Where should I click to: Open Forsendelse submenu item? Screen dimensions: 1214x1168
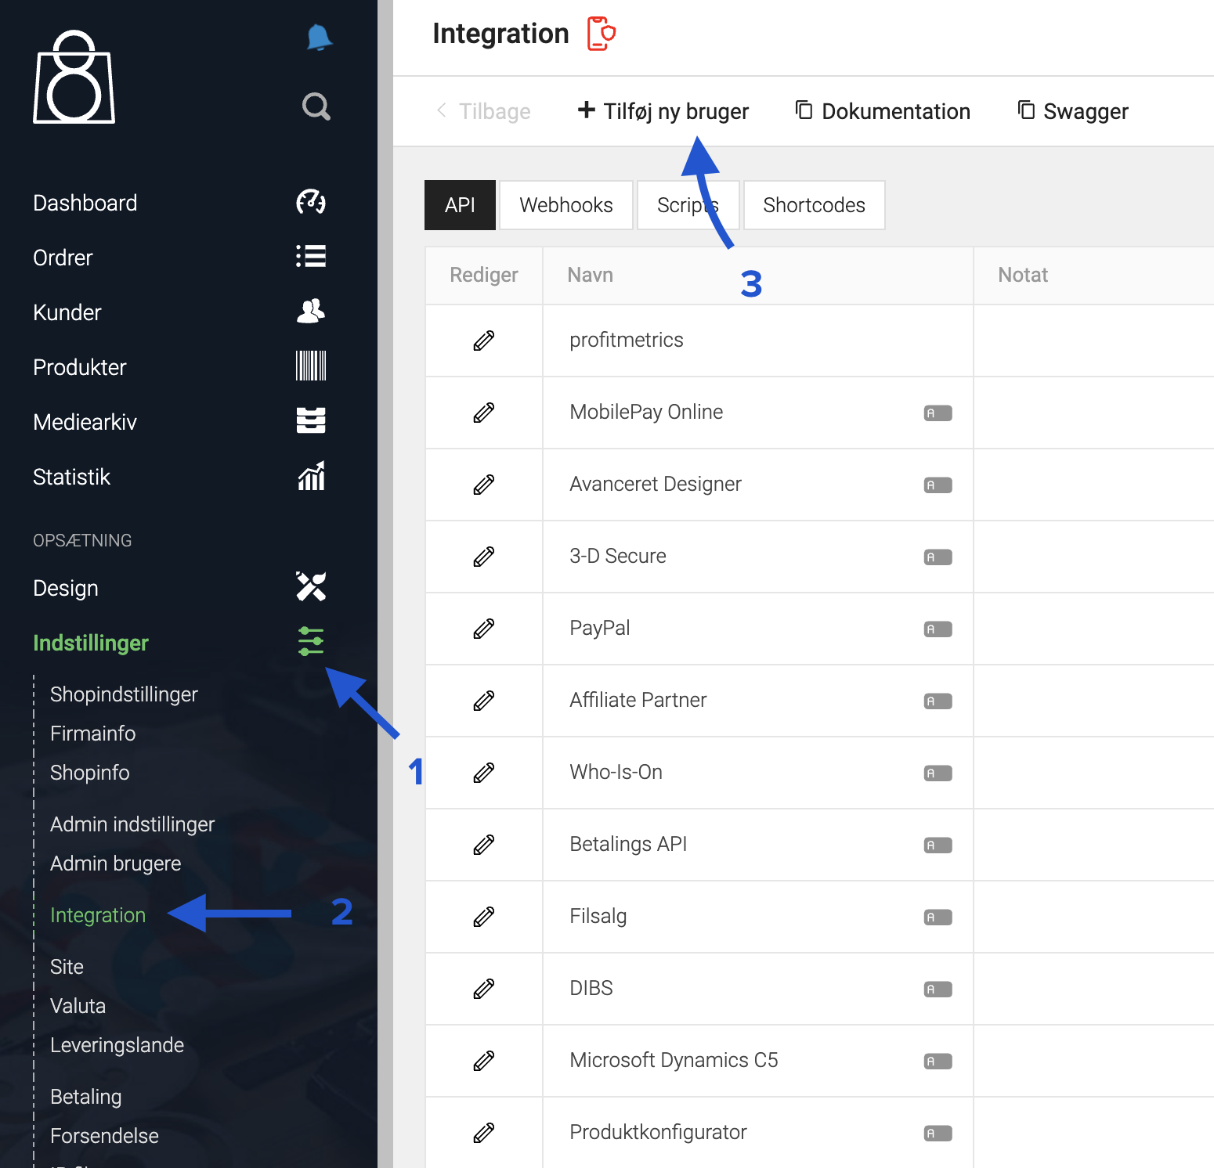point(104,1136)
